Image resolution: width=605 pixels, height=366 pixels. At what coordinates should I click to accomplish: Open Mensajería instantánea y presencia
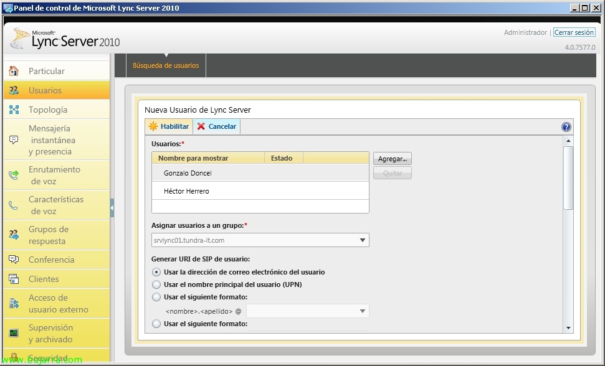[x=57, y=140]
